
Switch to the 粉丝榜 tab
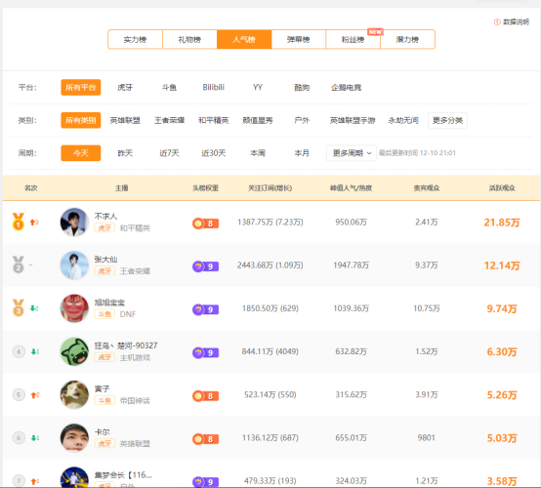click(353, 40)
